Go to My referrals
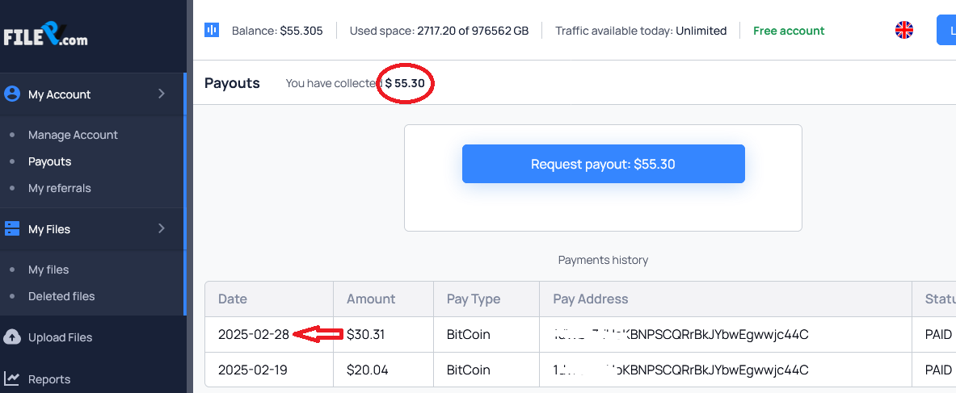The image size is (956, 393). coord(59,188)
